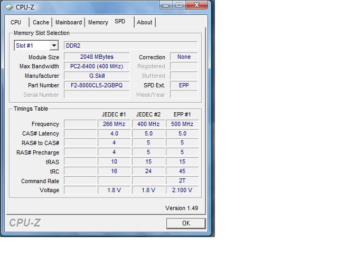The height and width of the screenshot is (271, 338).
Task: Click tRC value 16 under JEDEC #1
Action: pyautogui.click(x=114, y=171)
